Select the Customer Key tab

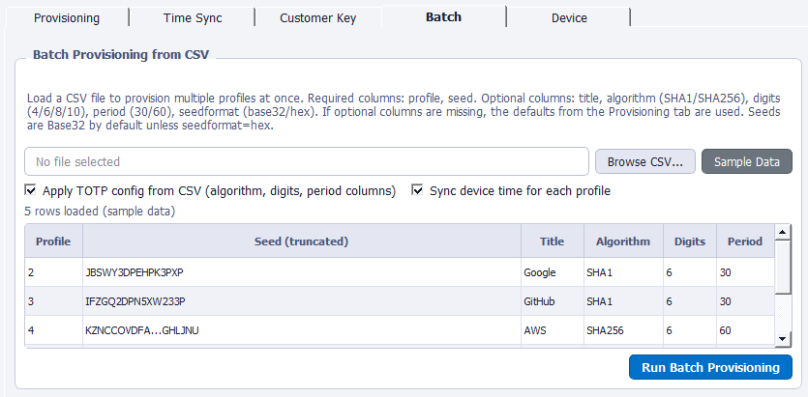tap(317, 17)
